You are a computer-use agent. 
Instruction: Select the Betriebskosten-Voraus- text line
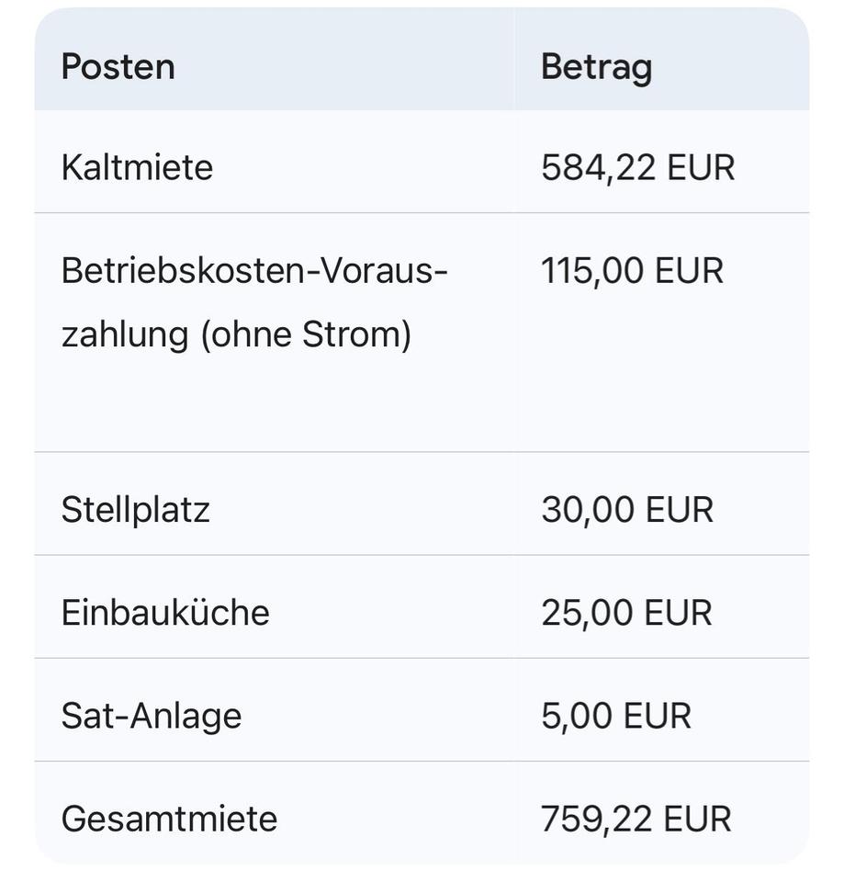(253, 271)
